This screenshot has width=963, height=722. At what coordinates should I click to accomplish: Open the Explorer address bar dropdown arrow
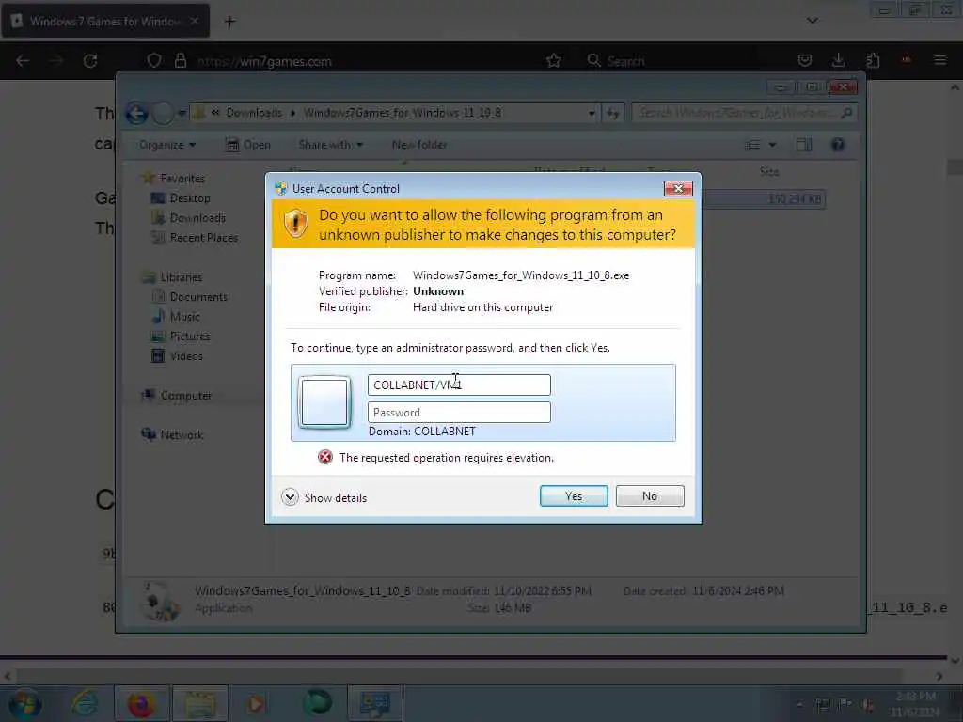point(592,113)
